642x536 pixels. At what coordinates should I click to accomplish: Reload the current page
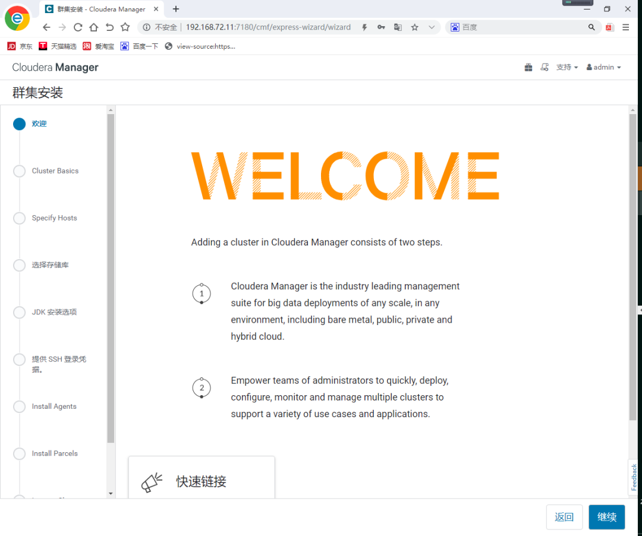(78, 27)
